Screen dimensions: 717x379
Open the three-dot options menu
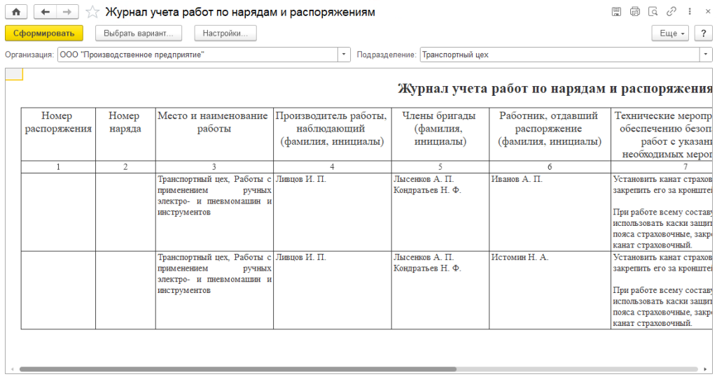click(x=688, y=12)
